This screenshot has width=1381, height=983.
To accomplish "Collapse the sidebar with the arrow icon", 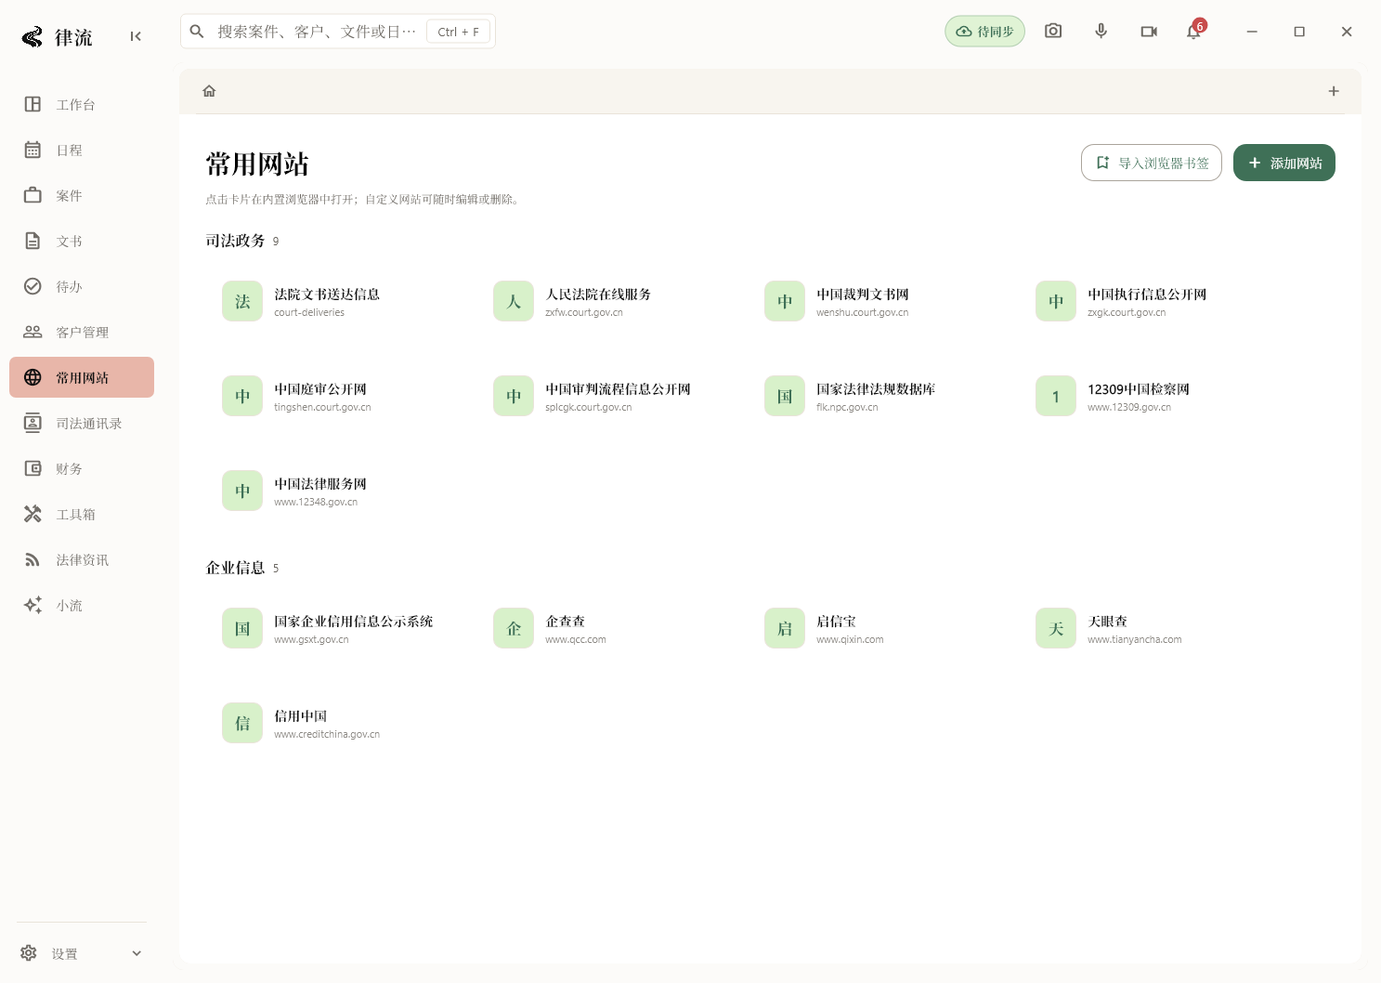I will [136, 36].
